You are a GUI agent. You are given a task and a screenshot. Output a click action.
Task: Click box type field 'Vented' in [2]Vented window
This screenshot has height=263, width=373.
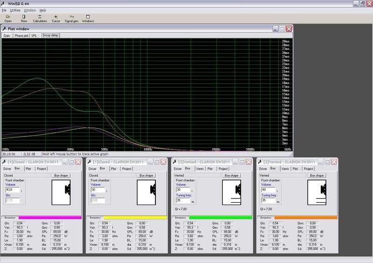[197, 176]
